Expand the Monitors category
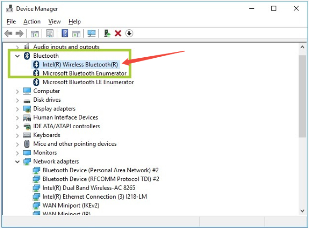This screenshot has width=309, height=229. tap(17, 153)
